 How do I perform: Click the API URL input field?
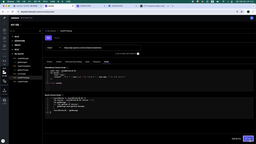(x=101, y=48)
